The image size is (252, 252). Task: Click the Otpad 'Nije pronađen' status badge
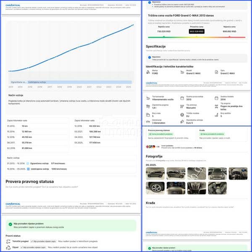click(x=33, y=247)
